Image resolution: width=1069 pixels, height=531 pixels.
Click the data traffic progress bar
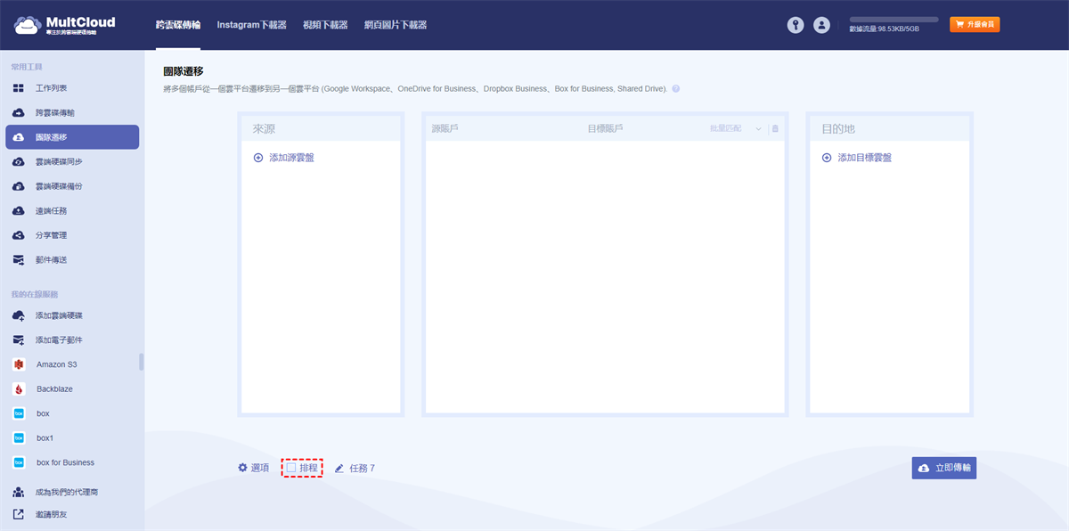click(x=894, y=19)
